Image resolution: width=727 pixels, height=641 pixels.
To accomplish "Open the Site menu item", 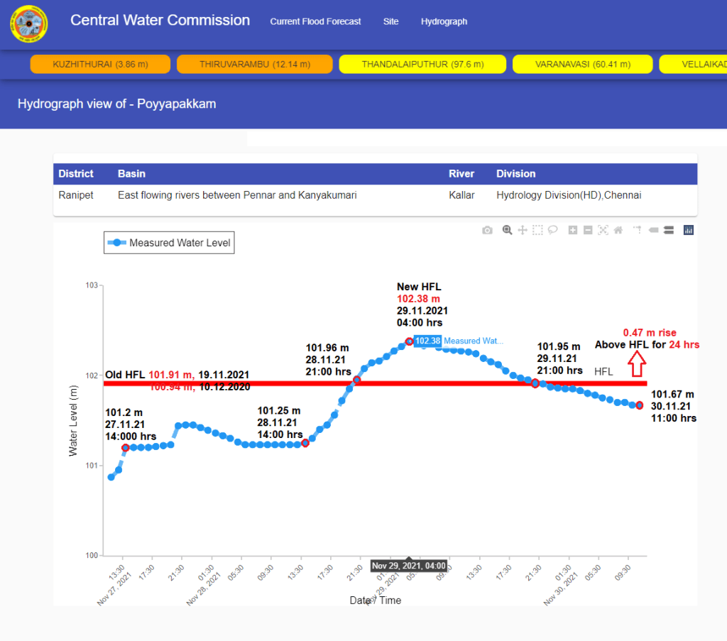I will point(390,22).
